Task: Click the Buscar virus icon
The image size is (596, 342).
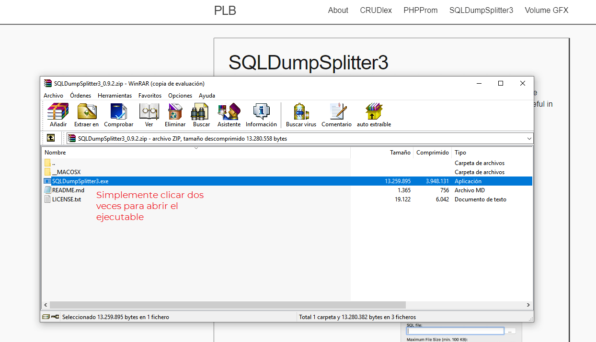Action: tap(301, 111)
